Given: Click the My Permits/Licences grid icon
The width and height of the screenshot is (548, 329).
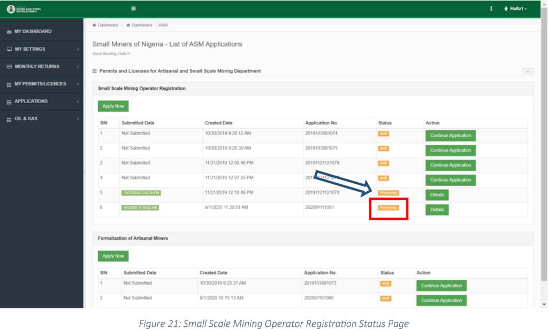Looking at the screenshot, I should click(x=9, y=84).
